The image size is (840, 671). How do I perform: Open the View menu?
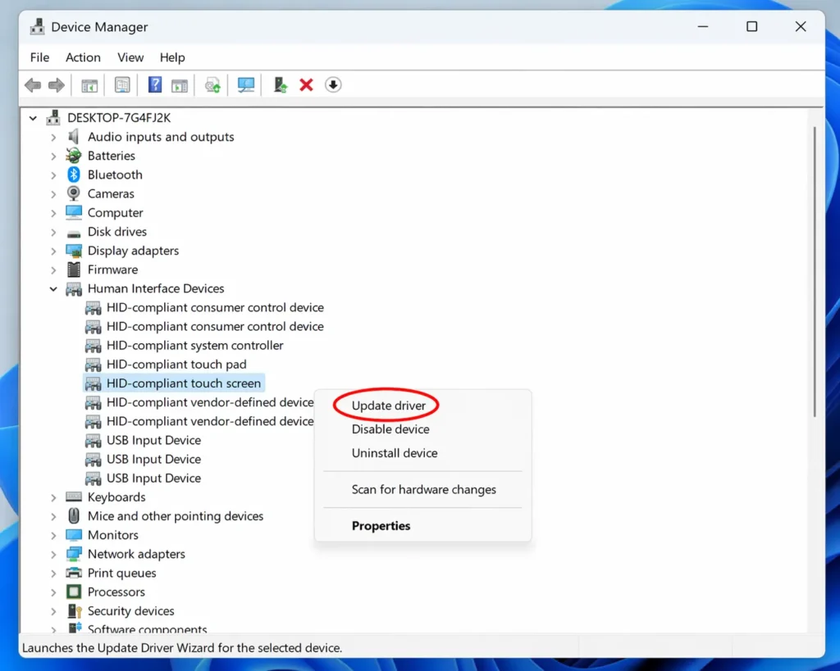click(130, 57)
